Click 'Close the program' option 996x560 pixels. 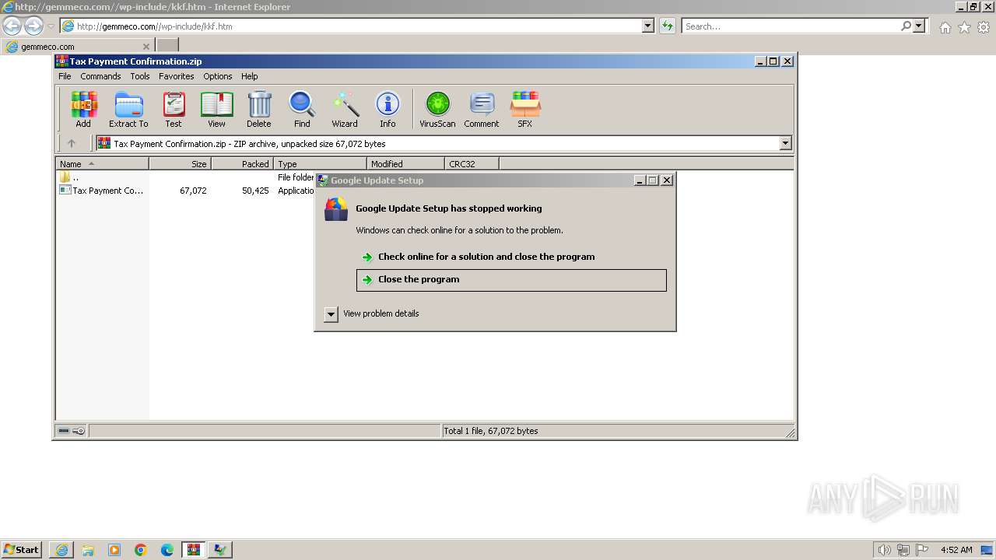(511, 280)
